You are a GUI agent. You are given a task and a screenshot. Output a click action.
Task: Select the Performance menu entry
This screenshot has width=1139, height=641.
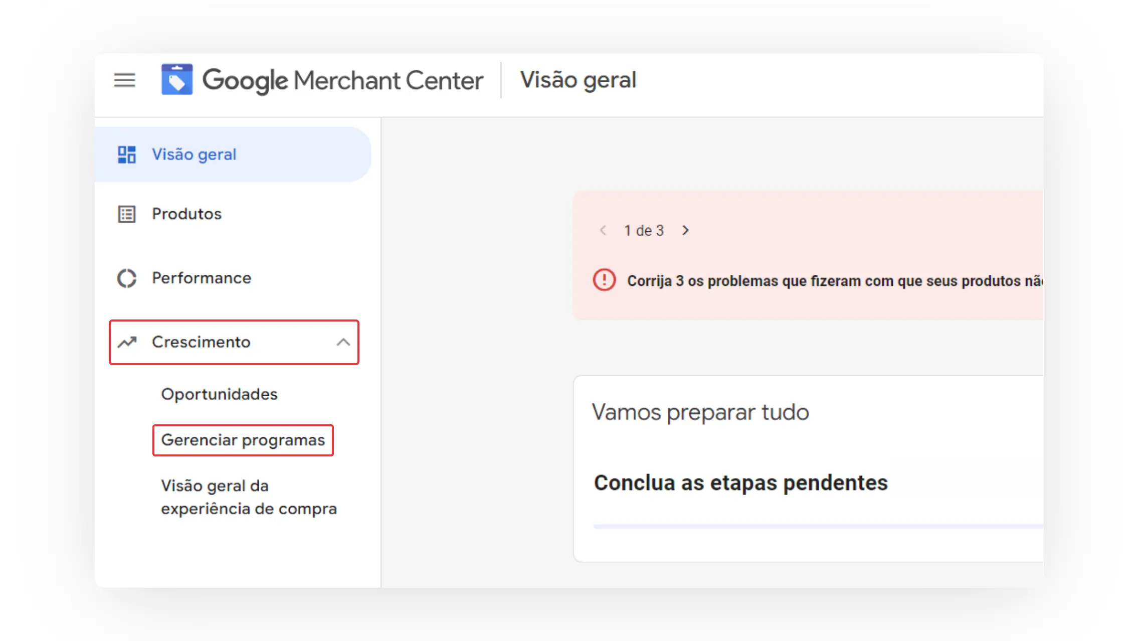[201, 278]
